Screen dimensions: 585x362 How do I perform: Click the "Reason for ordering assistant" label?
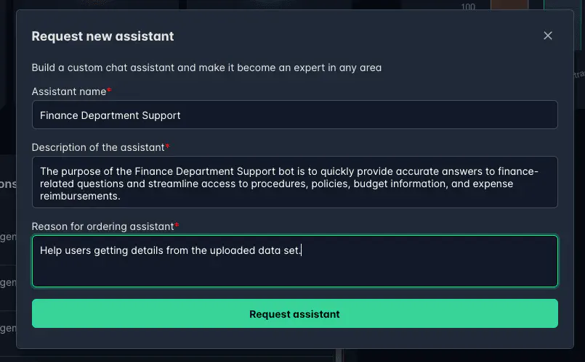pyautogui.click(x=100, y=226)
